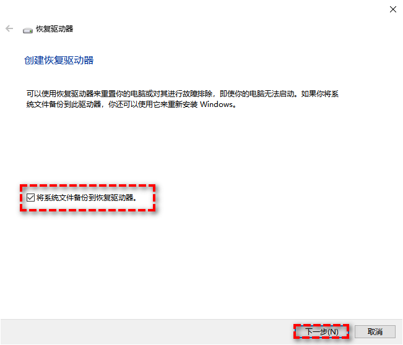The height and width of the screenshot is (345, 403).
Task: Cancel the wizard with 取消
Action: 375,331
